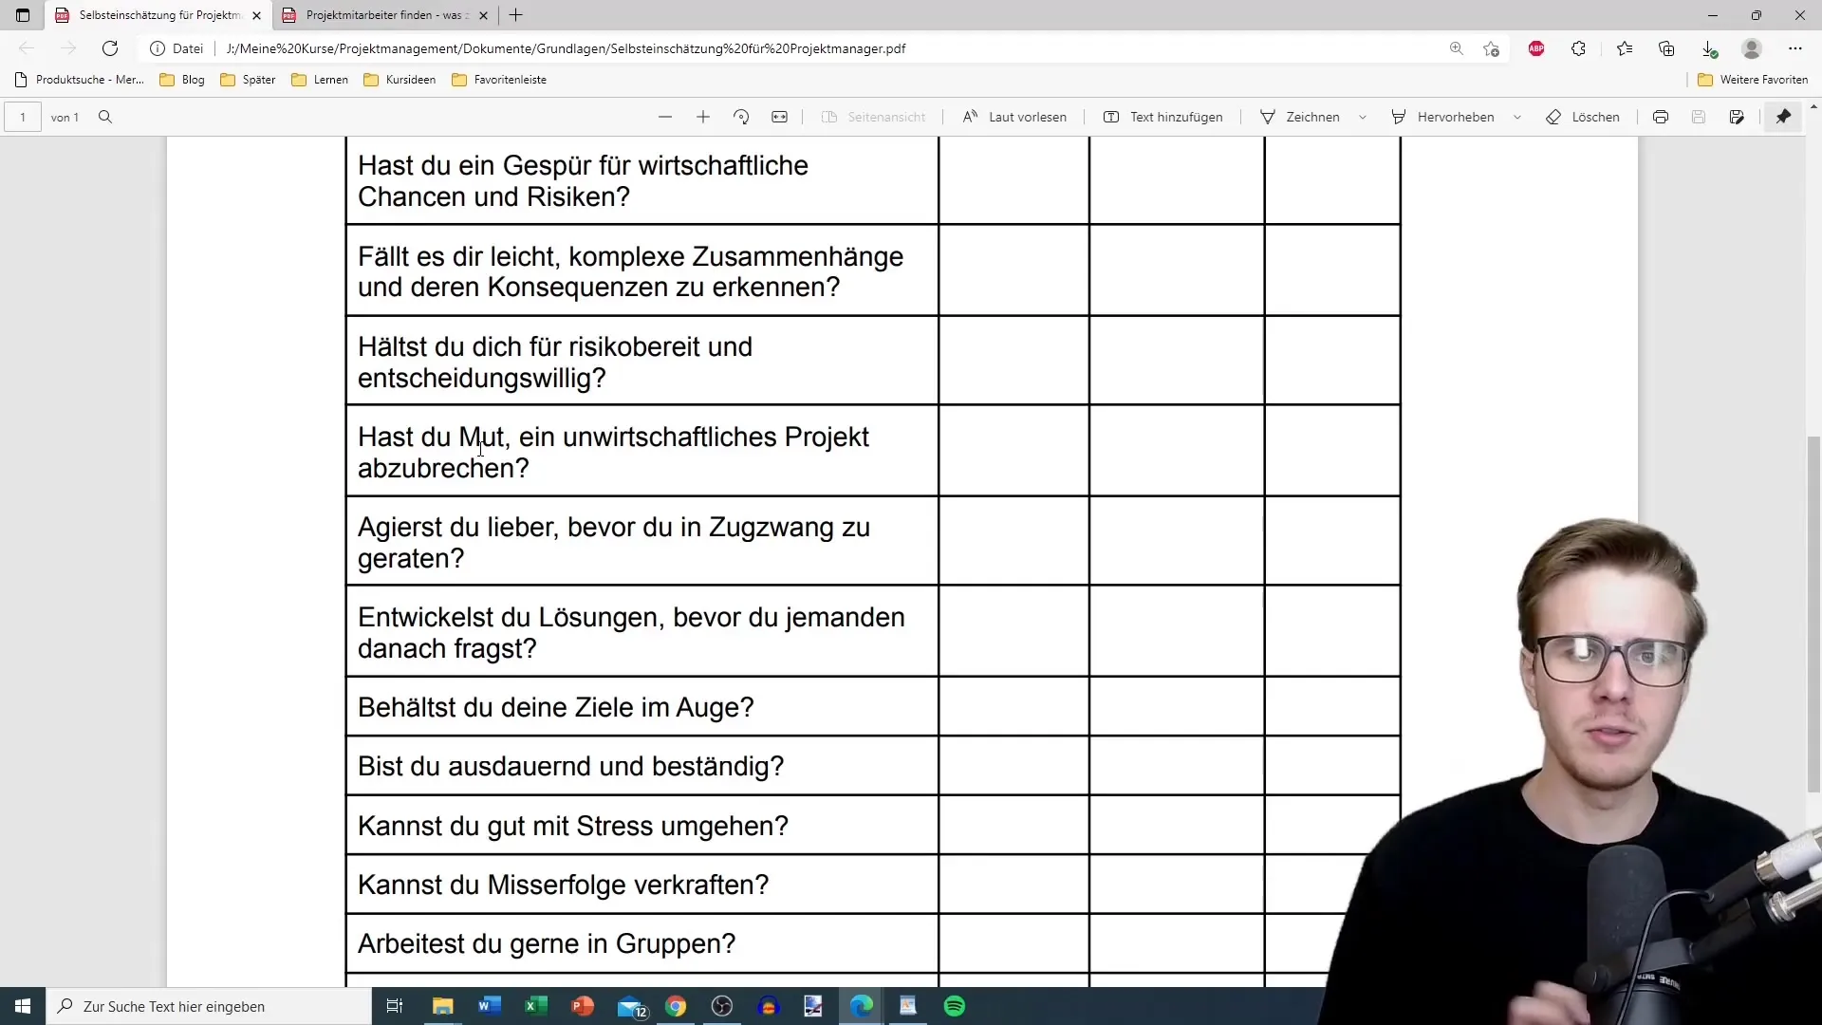Open OBS Studio from taskbar

(722, 1006)
